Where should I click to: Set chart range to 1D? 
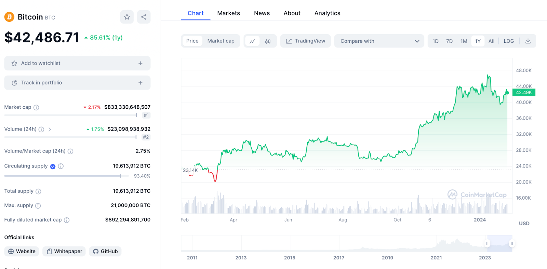pos(436,41)
